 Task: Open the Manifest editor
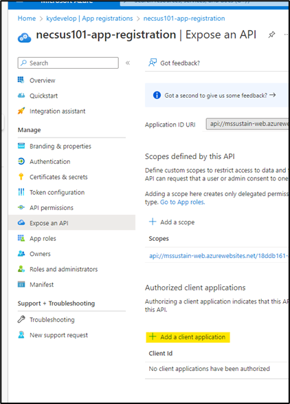coord(41,285)
